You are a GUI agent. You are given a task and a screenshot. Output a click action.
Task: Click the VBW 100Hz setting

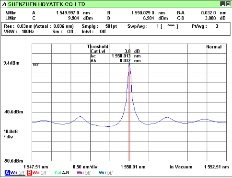point(19,32)
